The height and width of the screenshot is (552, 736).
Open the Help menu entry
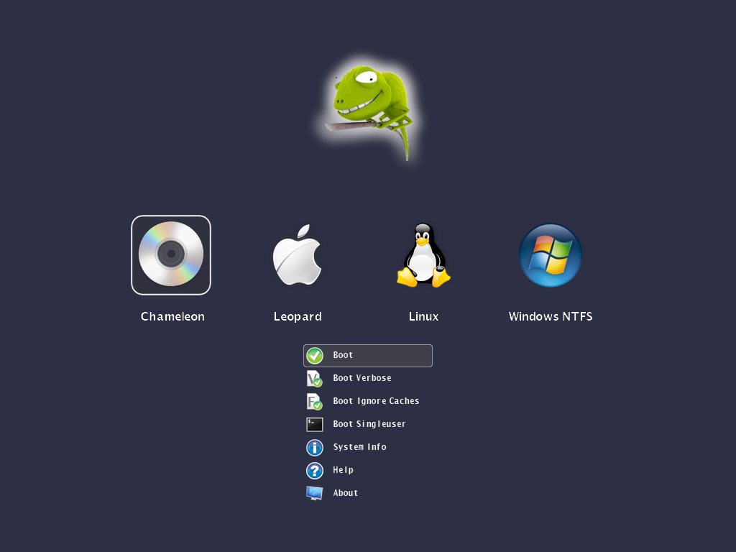point(367,470)
